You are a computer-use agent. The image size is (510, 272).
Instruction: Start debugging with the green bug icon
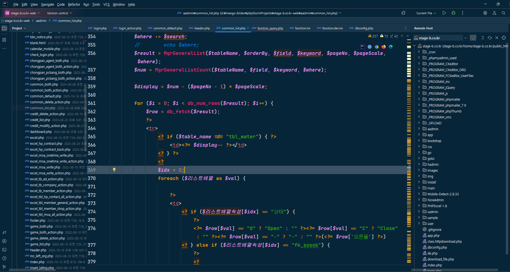(453, 13)
